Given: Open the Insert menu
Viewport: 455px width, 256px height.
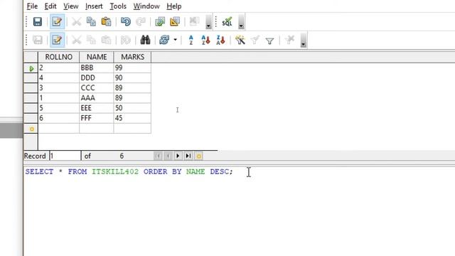Looking at the screenshot, I should [x=94, y=6].
